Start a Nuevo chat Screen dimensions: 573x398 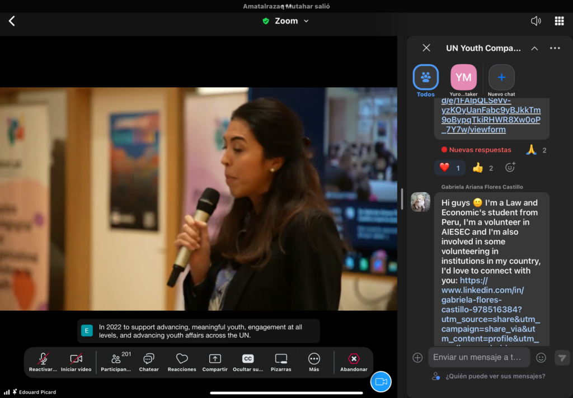point(501,78)
